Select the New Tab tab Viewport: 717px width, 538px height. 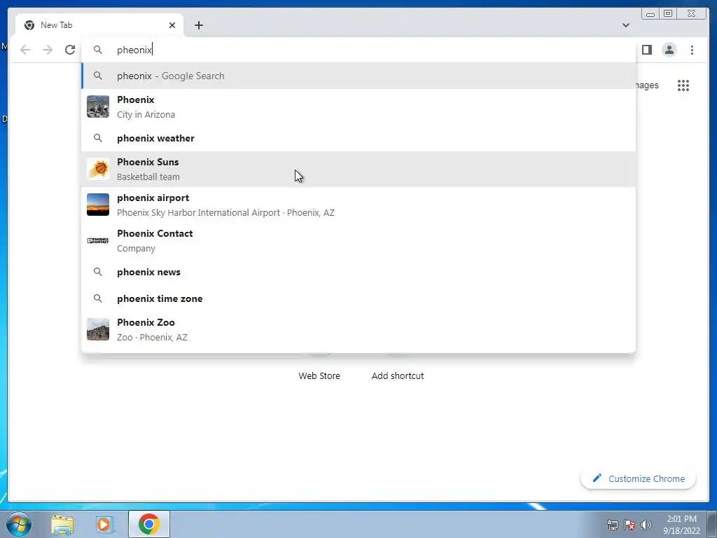[99, 25]
